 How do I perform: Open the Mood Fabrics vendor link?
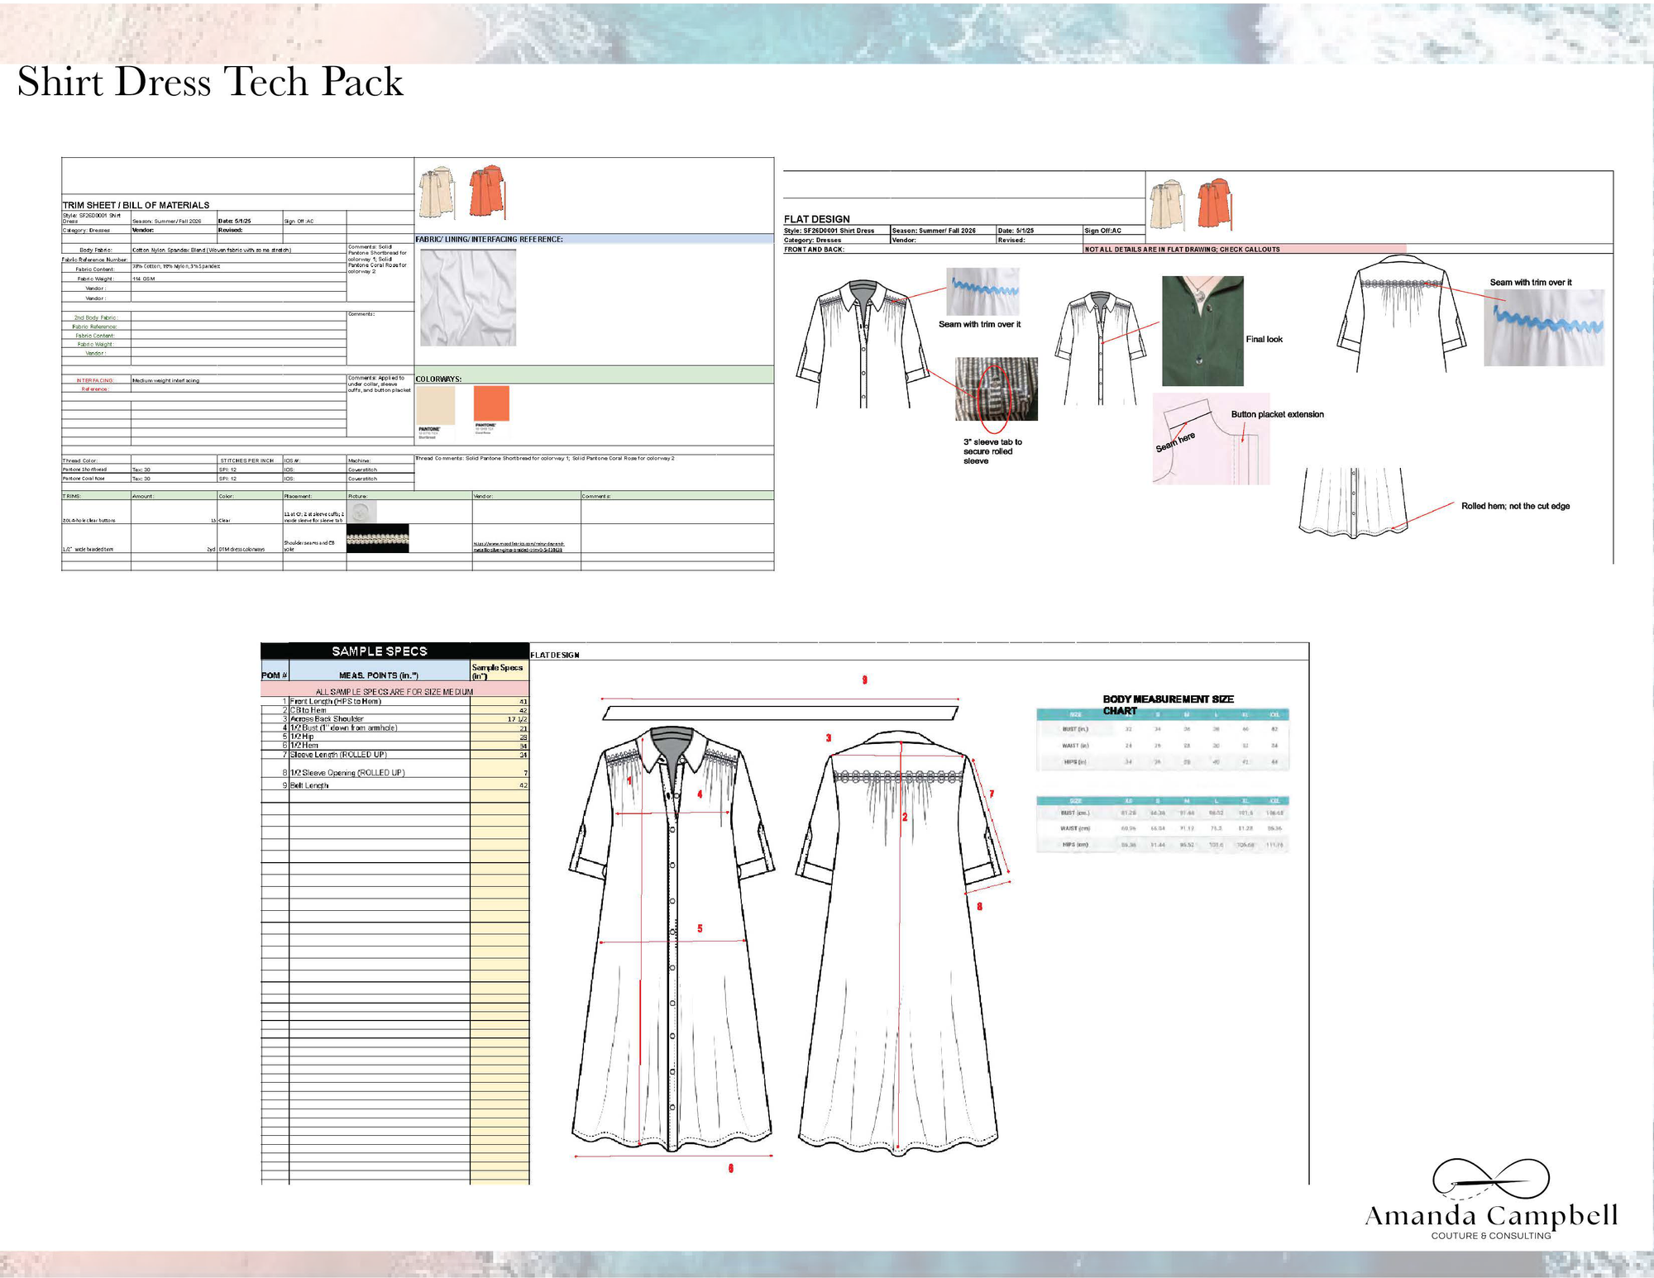click(x=518, y=547)
